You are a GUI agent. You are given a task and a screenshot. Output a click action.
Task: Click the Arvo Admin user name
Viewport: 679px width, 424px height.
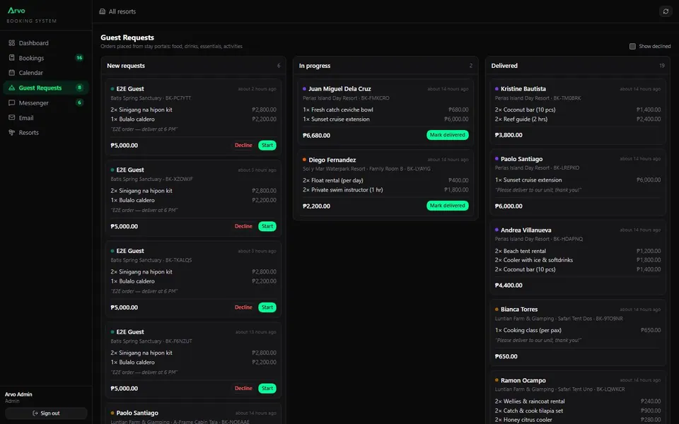(x=18, y=394)
